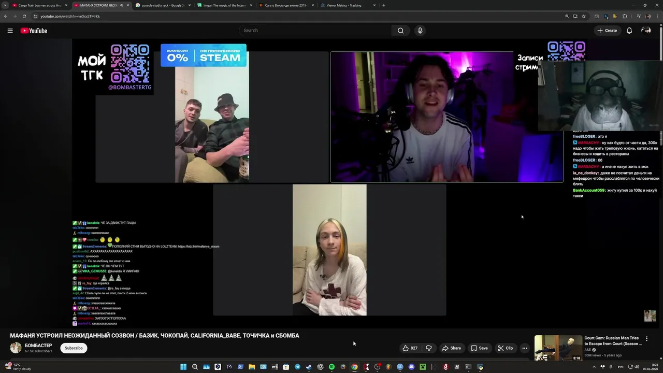Mute the МАФАНЯ УСТРОИЛ tab audio

click(121, 5)
